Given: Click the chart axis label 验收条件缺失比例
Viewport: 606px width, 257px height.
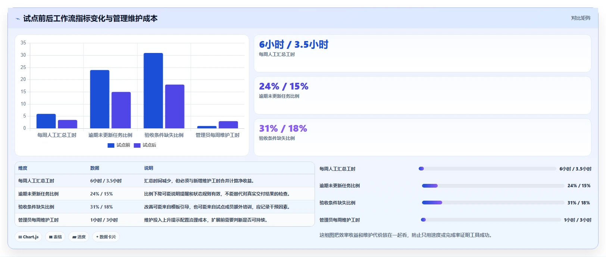Looking at the screenshot, I should coord(164,135).
